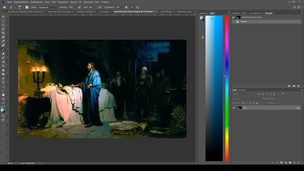The image size is (304, 171).
Task: Open the flow slider dropdown arrow
Action: (x=95, y=8)
